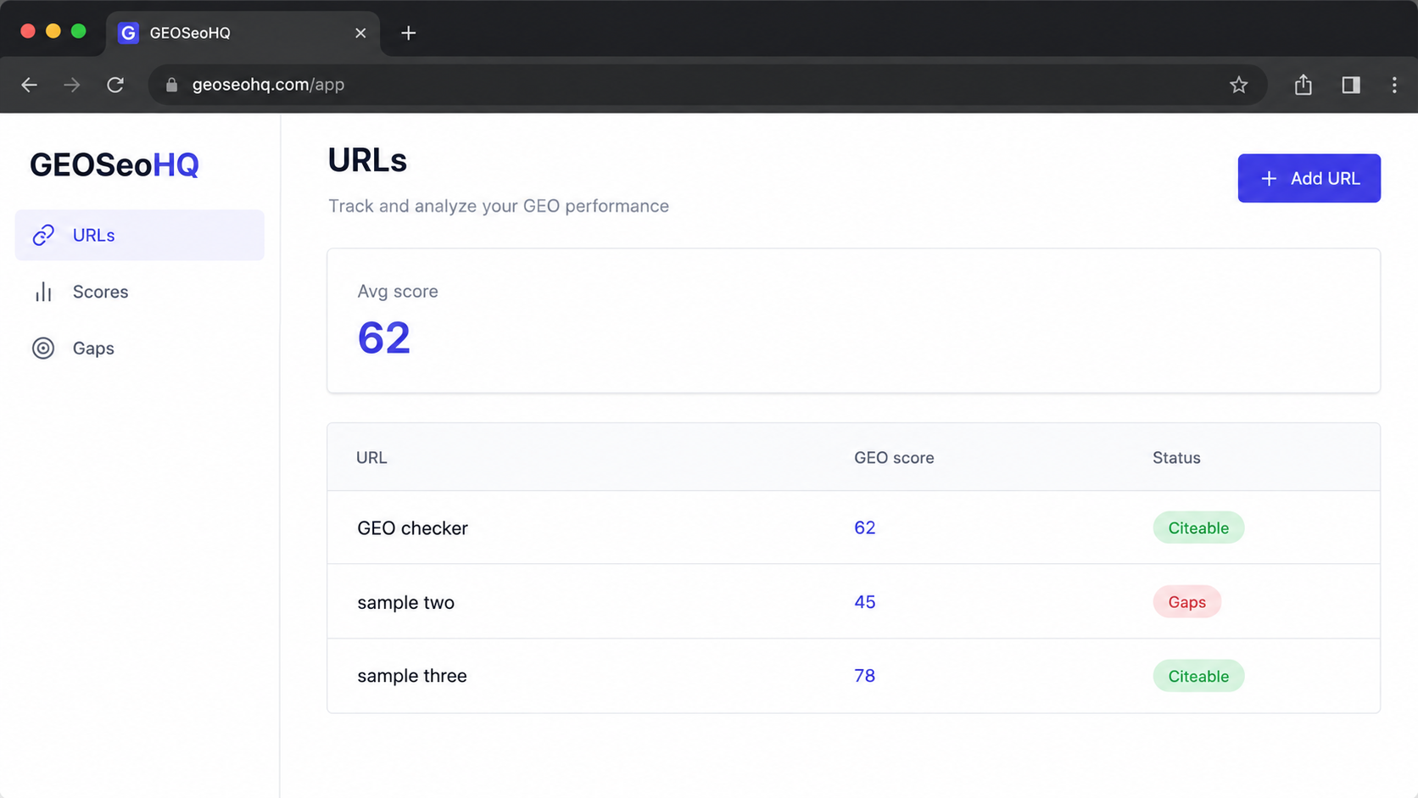Click the plus icon in Add URL
This screenshot has width=1418, height=798.
click(1269, 178)
